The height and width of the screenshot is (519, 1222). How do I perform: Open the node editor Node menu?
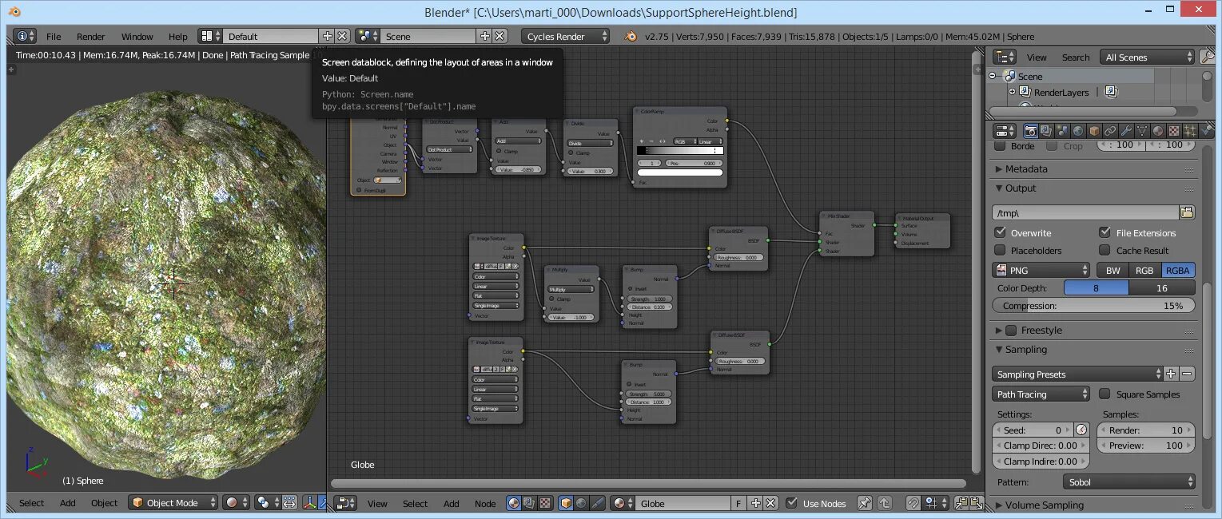click(485, 503)
